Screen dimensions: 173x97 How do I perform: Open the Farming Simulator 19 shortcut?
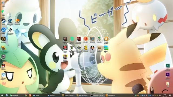(106, 40)
